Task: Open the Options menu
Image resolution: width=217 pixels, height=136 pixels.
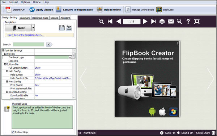Action: point(25,2)
